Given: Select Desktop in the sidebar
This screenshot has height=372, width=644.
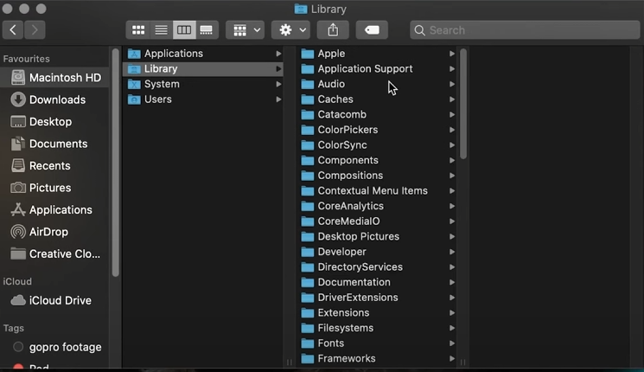Looking at the screenshot, I should click(55, 122).
